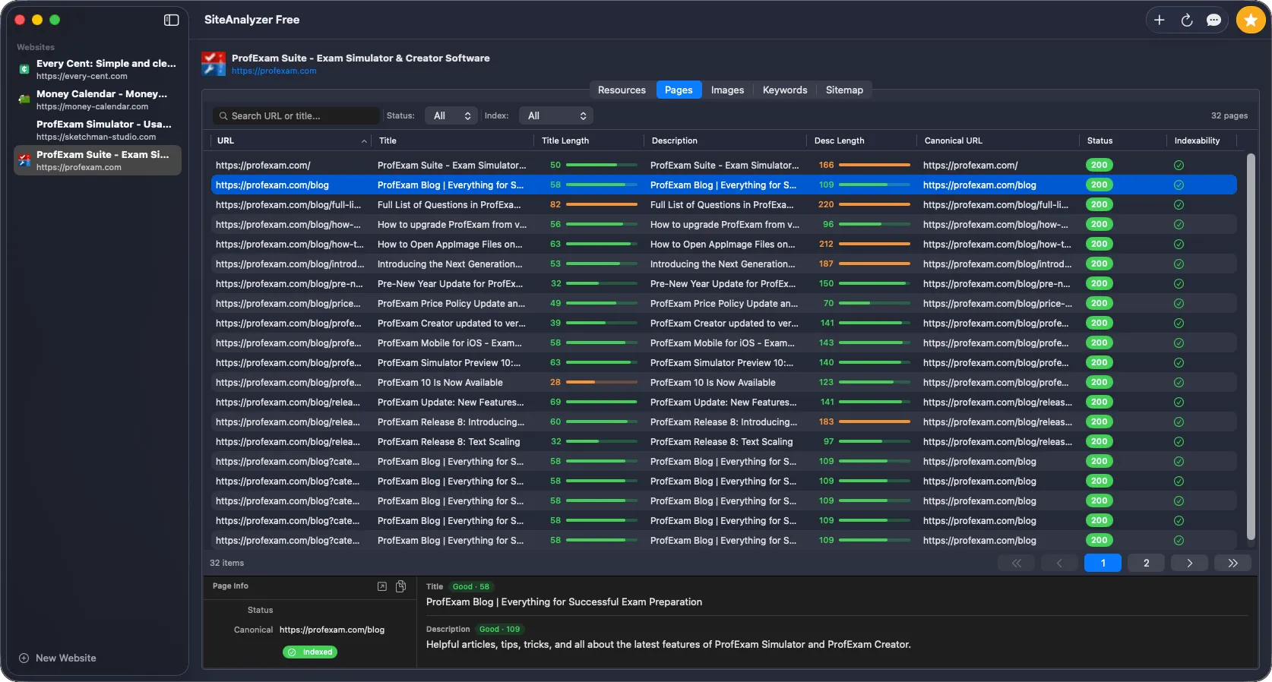
Task: Click 'Good · 58' title quality badge
Action: coord(471,586)
